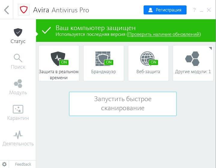Select the Поиск label in sidebar
This screenshot has width=216, height=168.
coord(18,67)
